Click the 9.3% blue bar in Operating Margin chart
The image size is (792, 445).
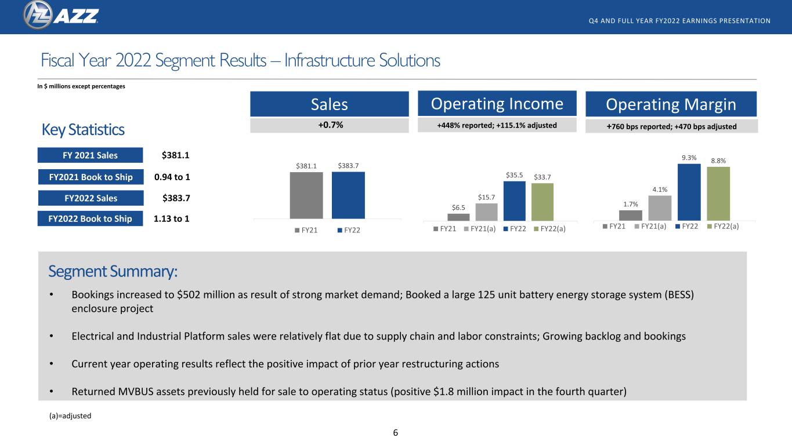point(689,192)
